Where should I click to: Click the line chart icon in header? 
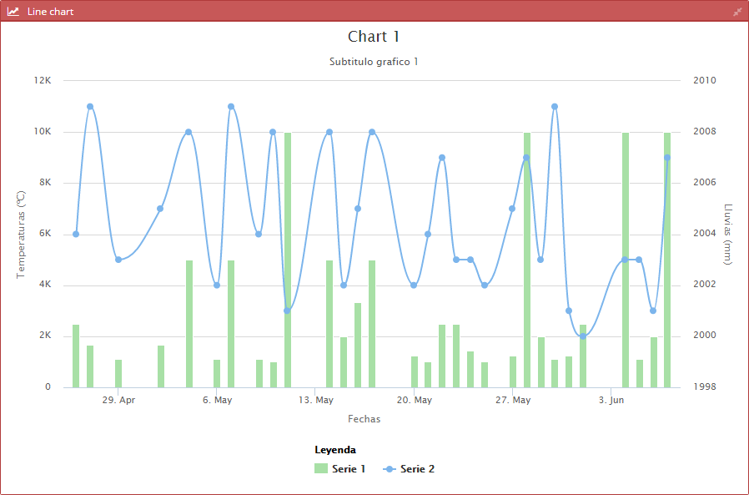13,12
